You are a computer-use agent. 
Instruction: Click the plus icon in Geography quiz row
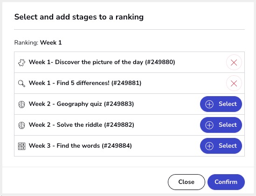tap(209, 104)
